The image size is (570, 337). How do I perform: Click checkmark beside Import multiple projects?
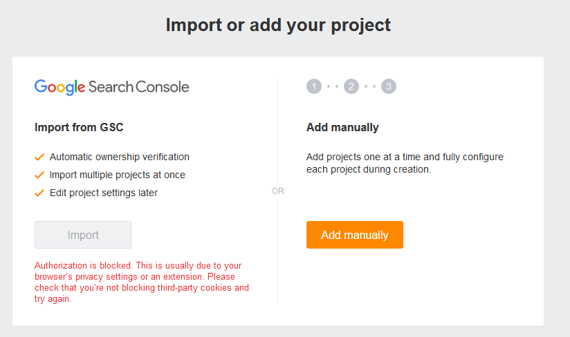(x=39, y=175)
